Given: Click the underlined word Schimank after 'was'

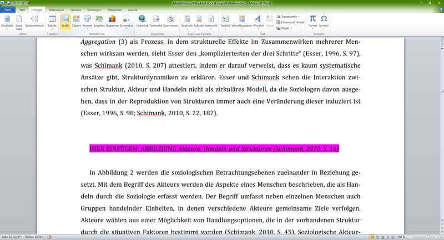Looking at the screenshot, I should (108, 65).
